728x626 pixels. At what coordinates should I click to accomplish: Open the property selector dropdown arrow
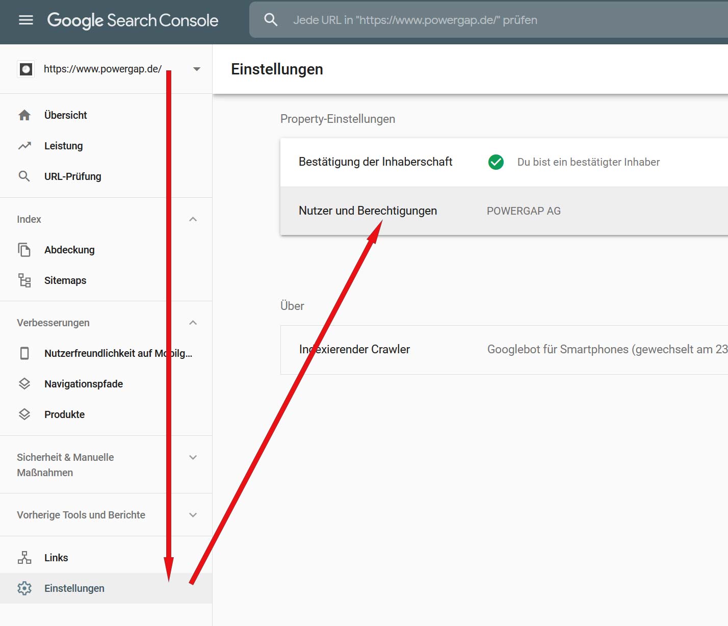[x=197, y=69]
